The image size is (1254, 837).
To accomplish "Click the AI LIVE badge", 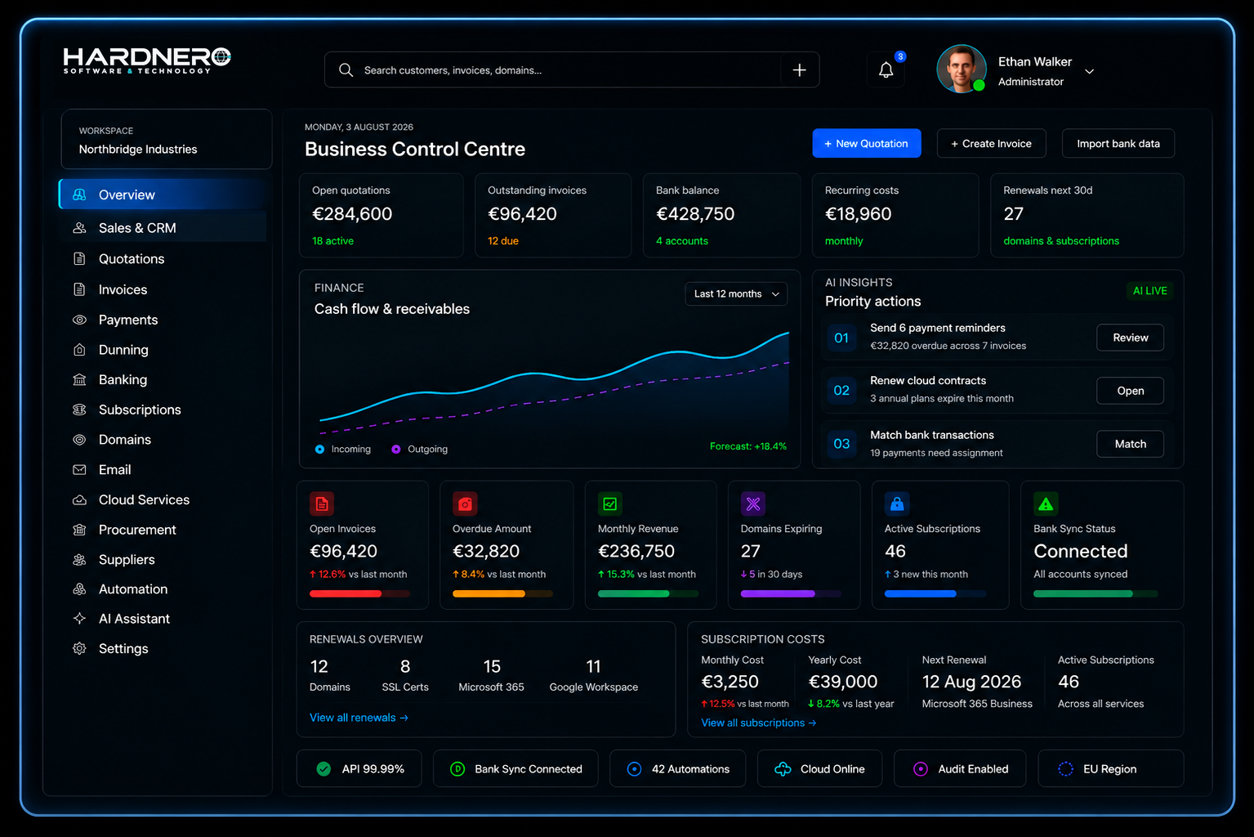I will [x=1149, y=291].
